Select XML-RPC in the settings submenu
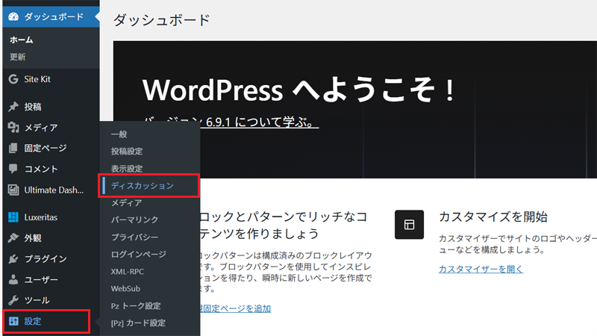The height and width of the screenshot is (336, 597). [x=128, y=271]
